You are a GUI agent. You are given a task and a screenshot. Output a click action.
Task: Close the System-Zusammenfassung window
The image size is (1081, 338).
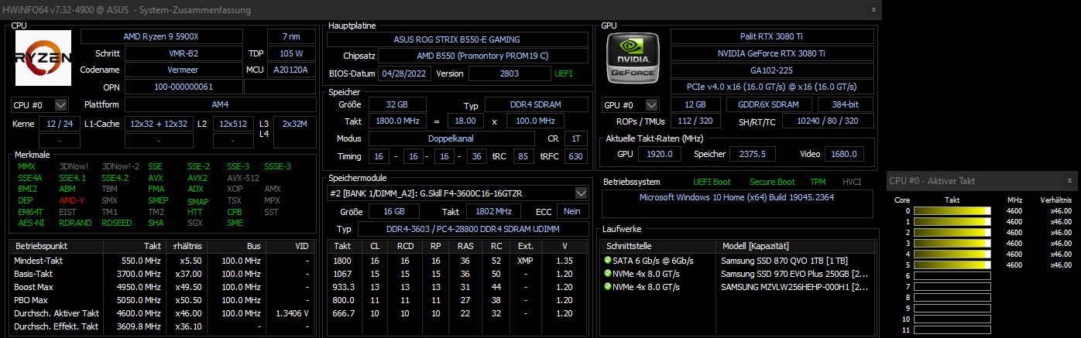874,9
